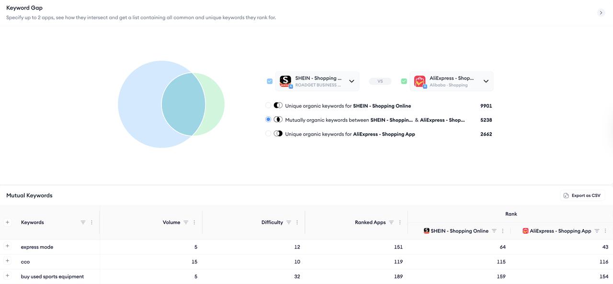Click the Ranked Apps column filter icon
This screenshot has height=284, width=613.
pos(391,223)
